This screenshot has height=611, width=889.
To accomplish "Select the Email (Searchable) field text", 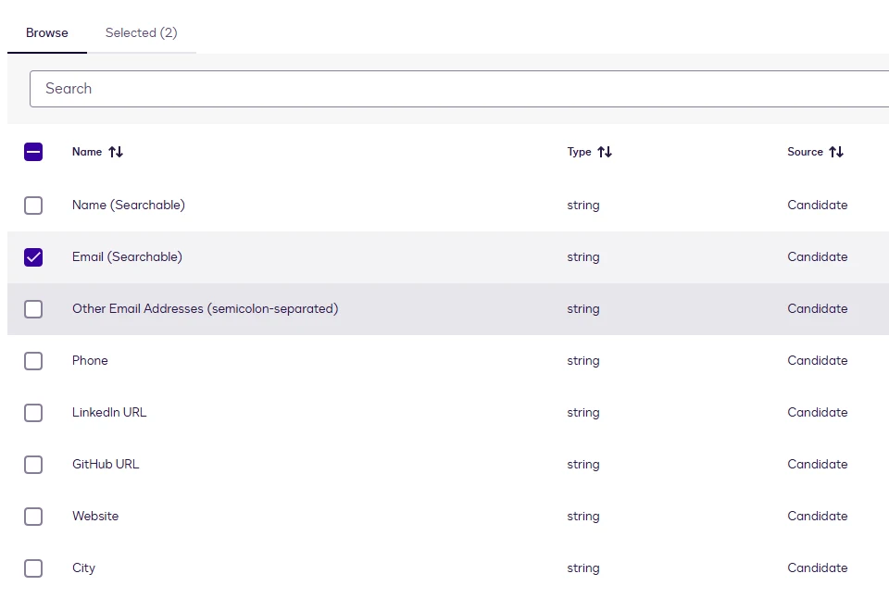I will point(127,256).
